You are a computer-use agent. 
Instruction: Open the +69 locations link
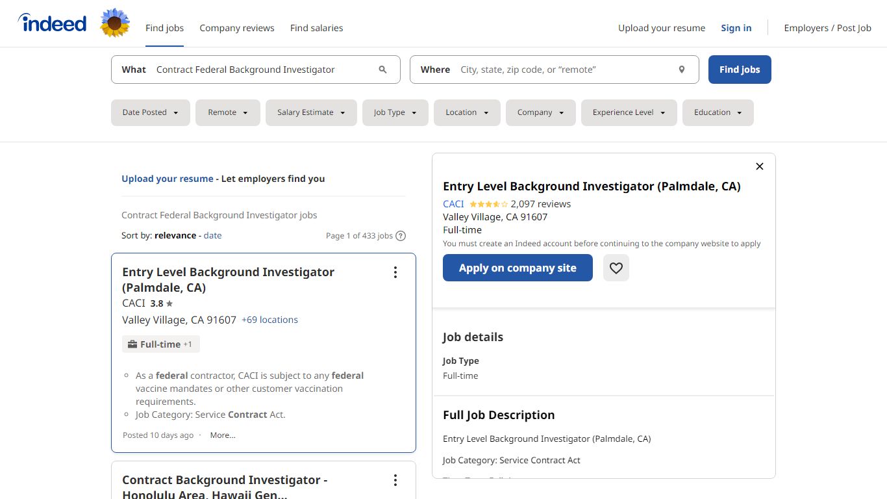click(269, 320)
